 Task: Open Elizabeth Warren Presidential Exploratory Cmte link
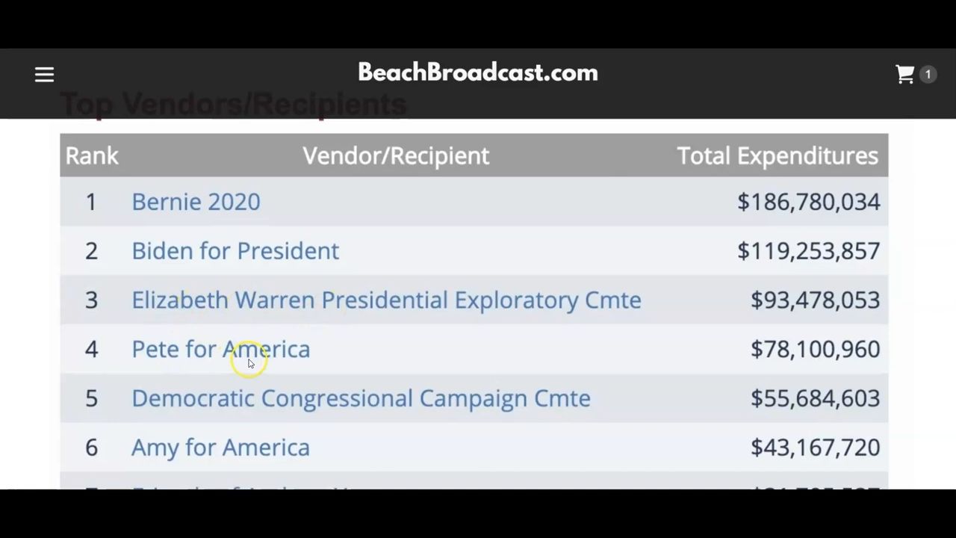386,300
